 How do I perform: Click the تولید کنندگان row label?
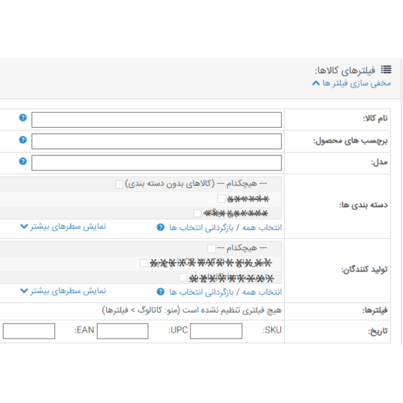click(364, 270)
